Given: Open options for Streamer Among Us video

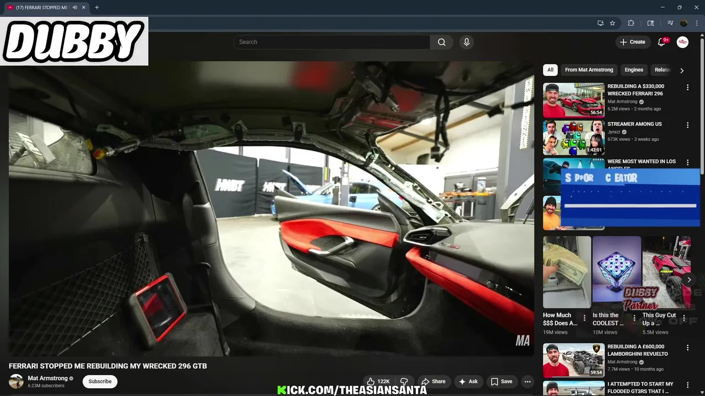Looking at the screenshot, I should coord(687,125).
